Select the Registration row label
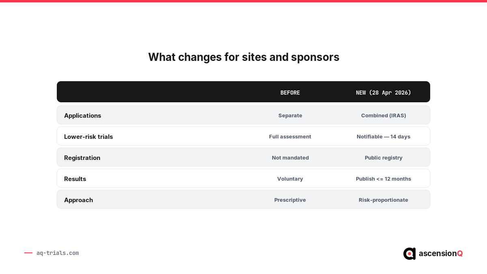 (x=82, y=158)
